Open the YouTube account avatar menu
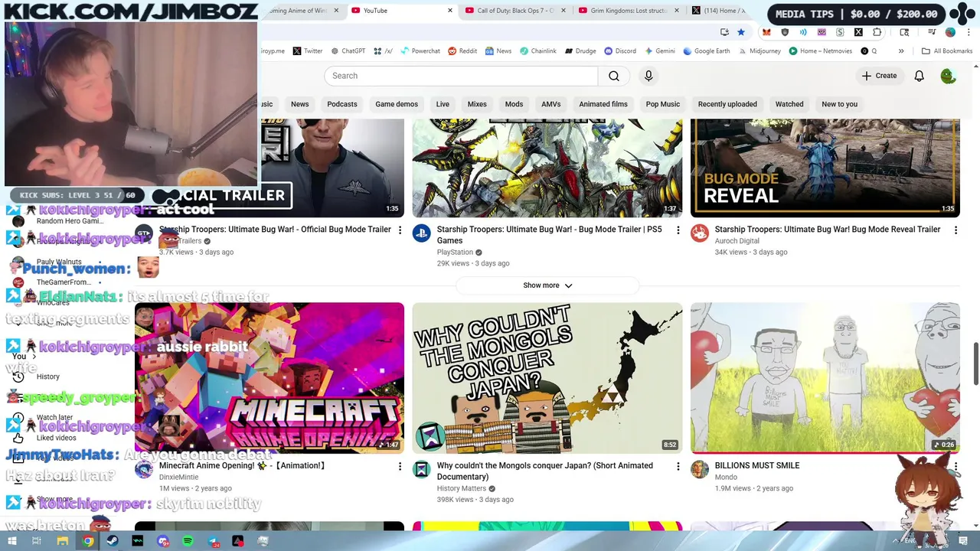The image size is (980, 551). coord(948,76)
